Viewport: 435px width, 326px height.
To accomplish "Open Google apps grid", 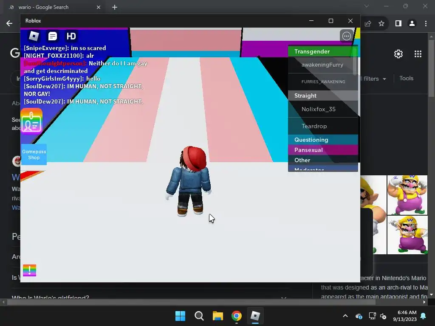I will [x=418, y=54].
